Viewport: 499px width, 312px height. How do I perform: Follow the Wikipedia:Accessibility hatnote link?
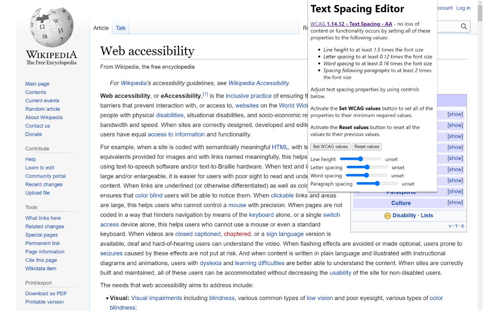point(258,83)
